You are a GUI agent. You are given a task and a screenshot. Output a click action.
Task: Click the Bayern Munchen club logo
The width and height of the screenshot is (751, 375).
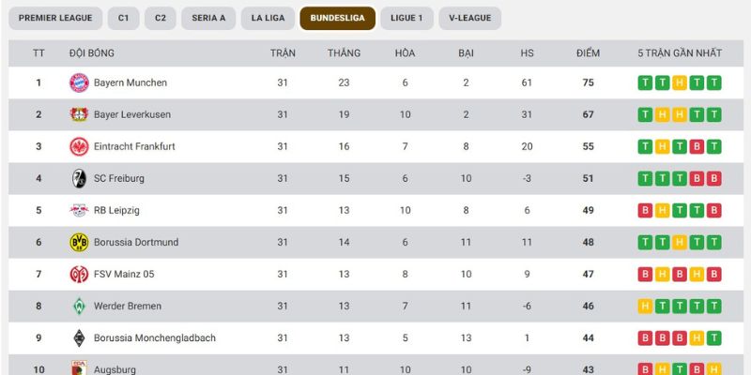(x=78, y=82)
